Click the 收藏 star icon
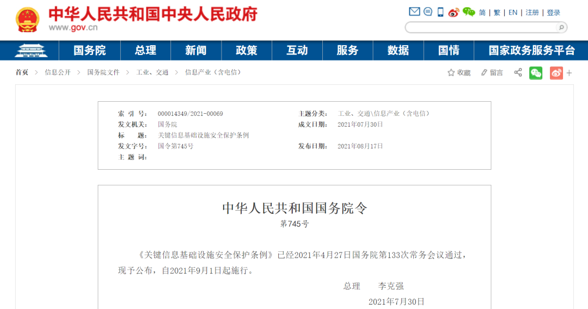 pyautogui.click(x=451, y=73)
